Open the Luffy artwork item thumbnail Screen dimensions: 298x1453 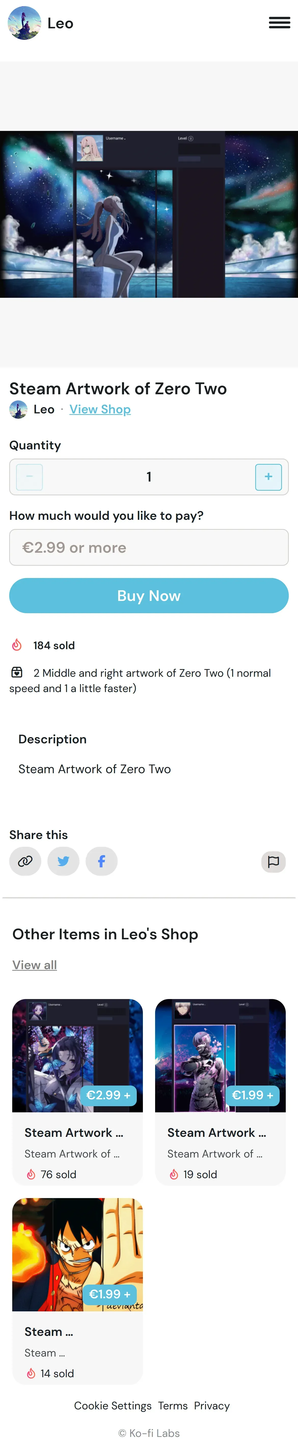(x=77, y=1254)
